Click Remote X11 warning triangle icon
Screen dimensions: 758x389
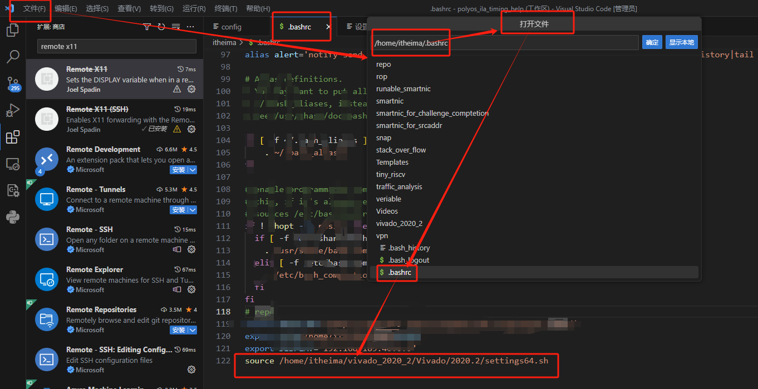click(177, 89)
